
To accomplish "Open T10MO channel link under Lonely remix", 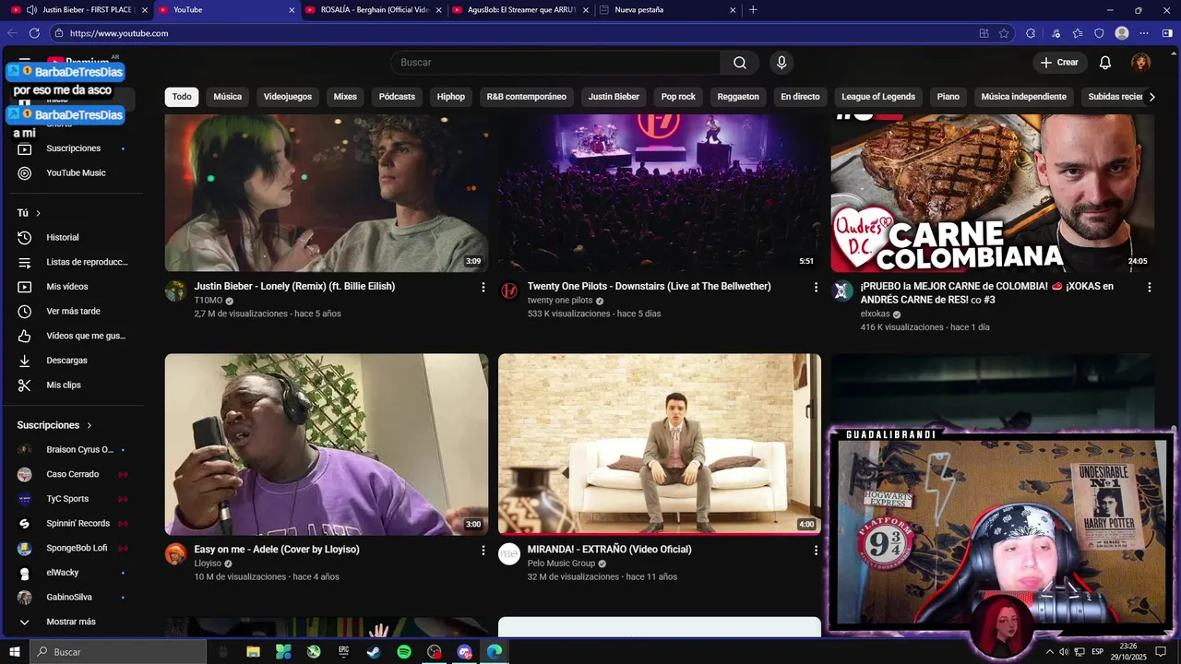I will click(209, 301).
